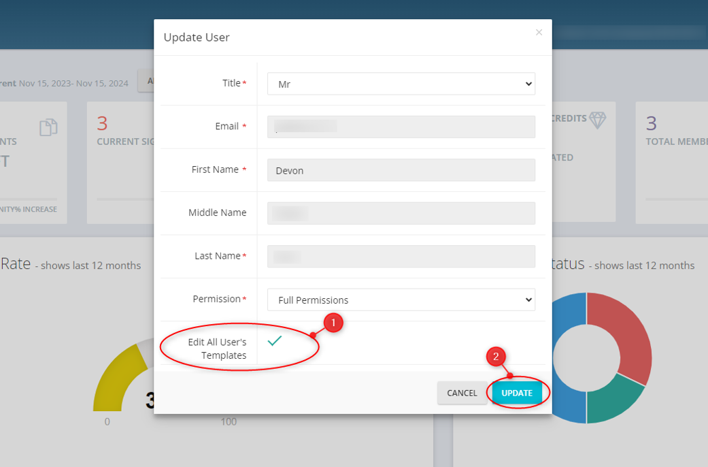Click the diamond credits icon
Screen dimensions: 708x467
pos(597,120)
